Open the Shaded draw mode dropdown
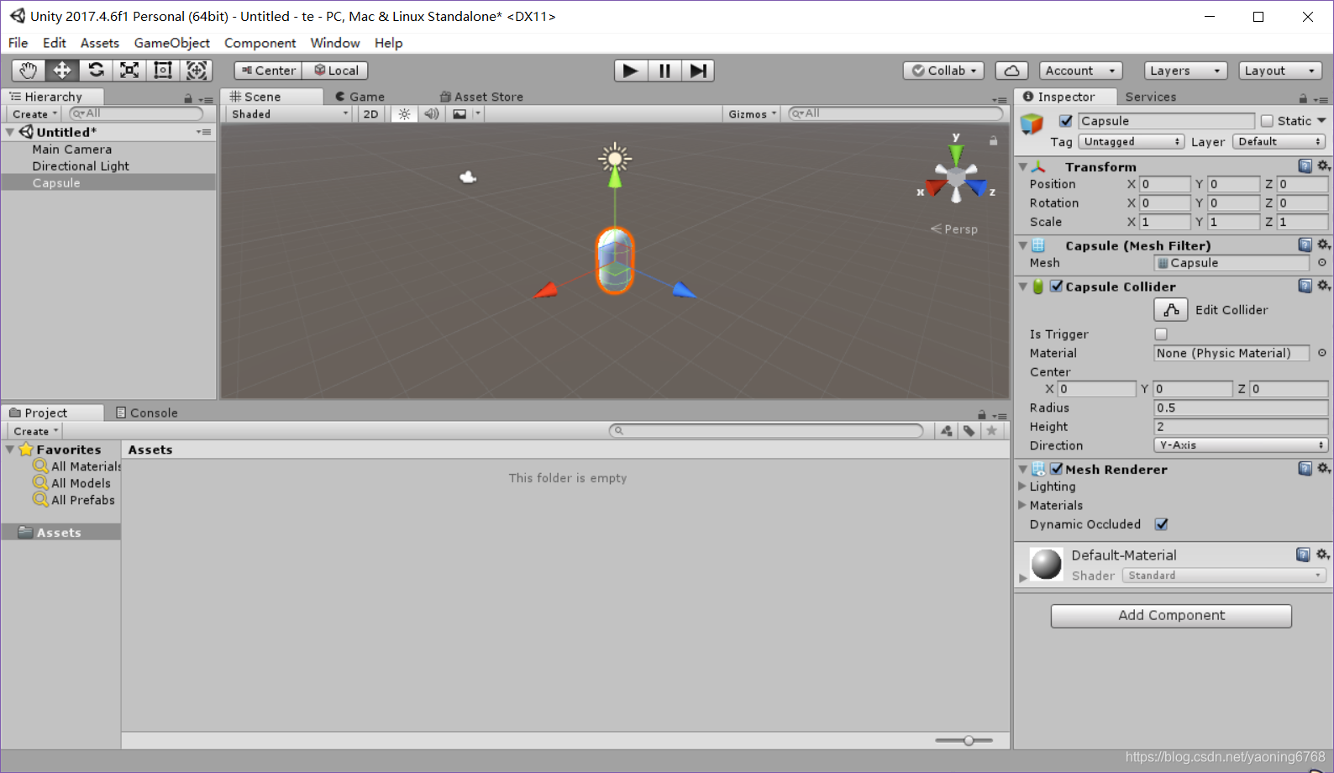This screenshot has height=773, width=1334. pos(289,114)
